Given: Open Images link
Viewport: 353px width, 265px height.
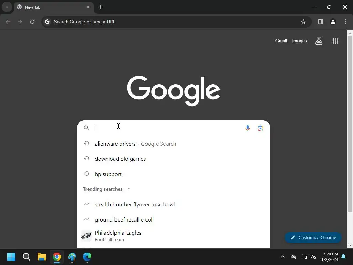Looking at the screenshot, I should click(300, 41).
